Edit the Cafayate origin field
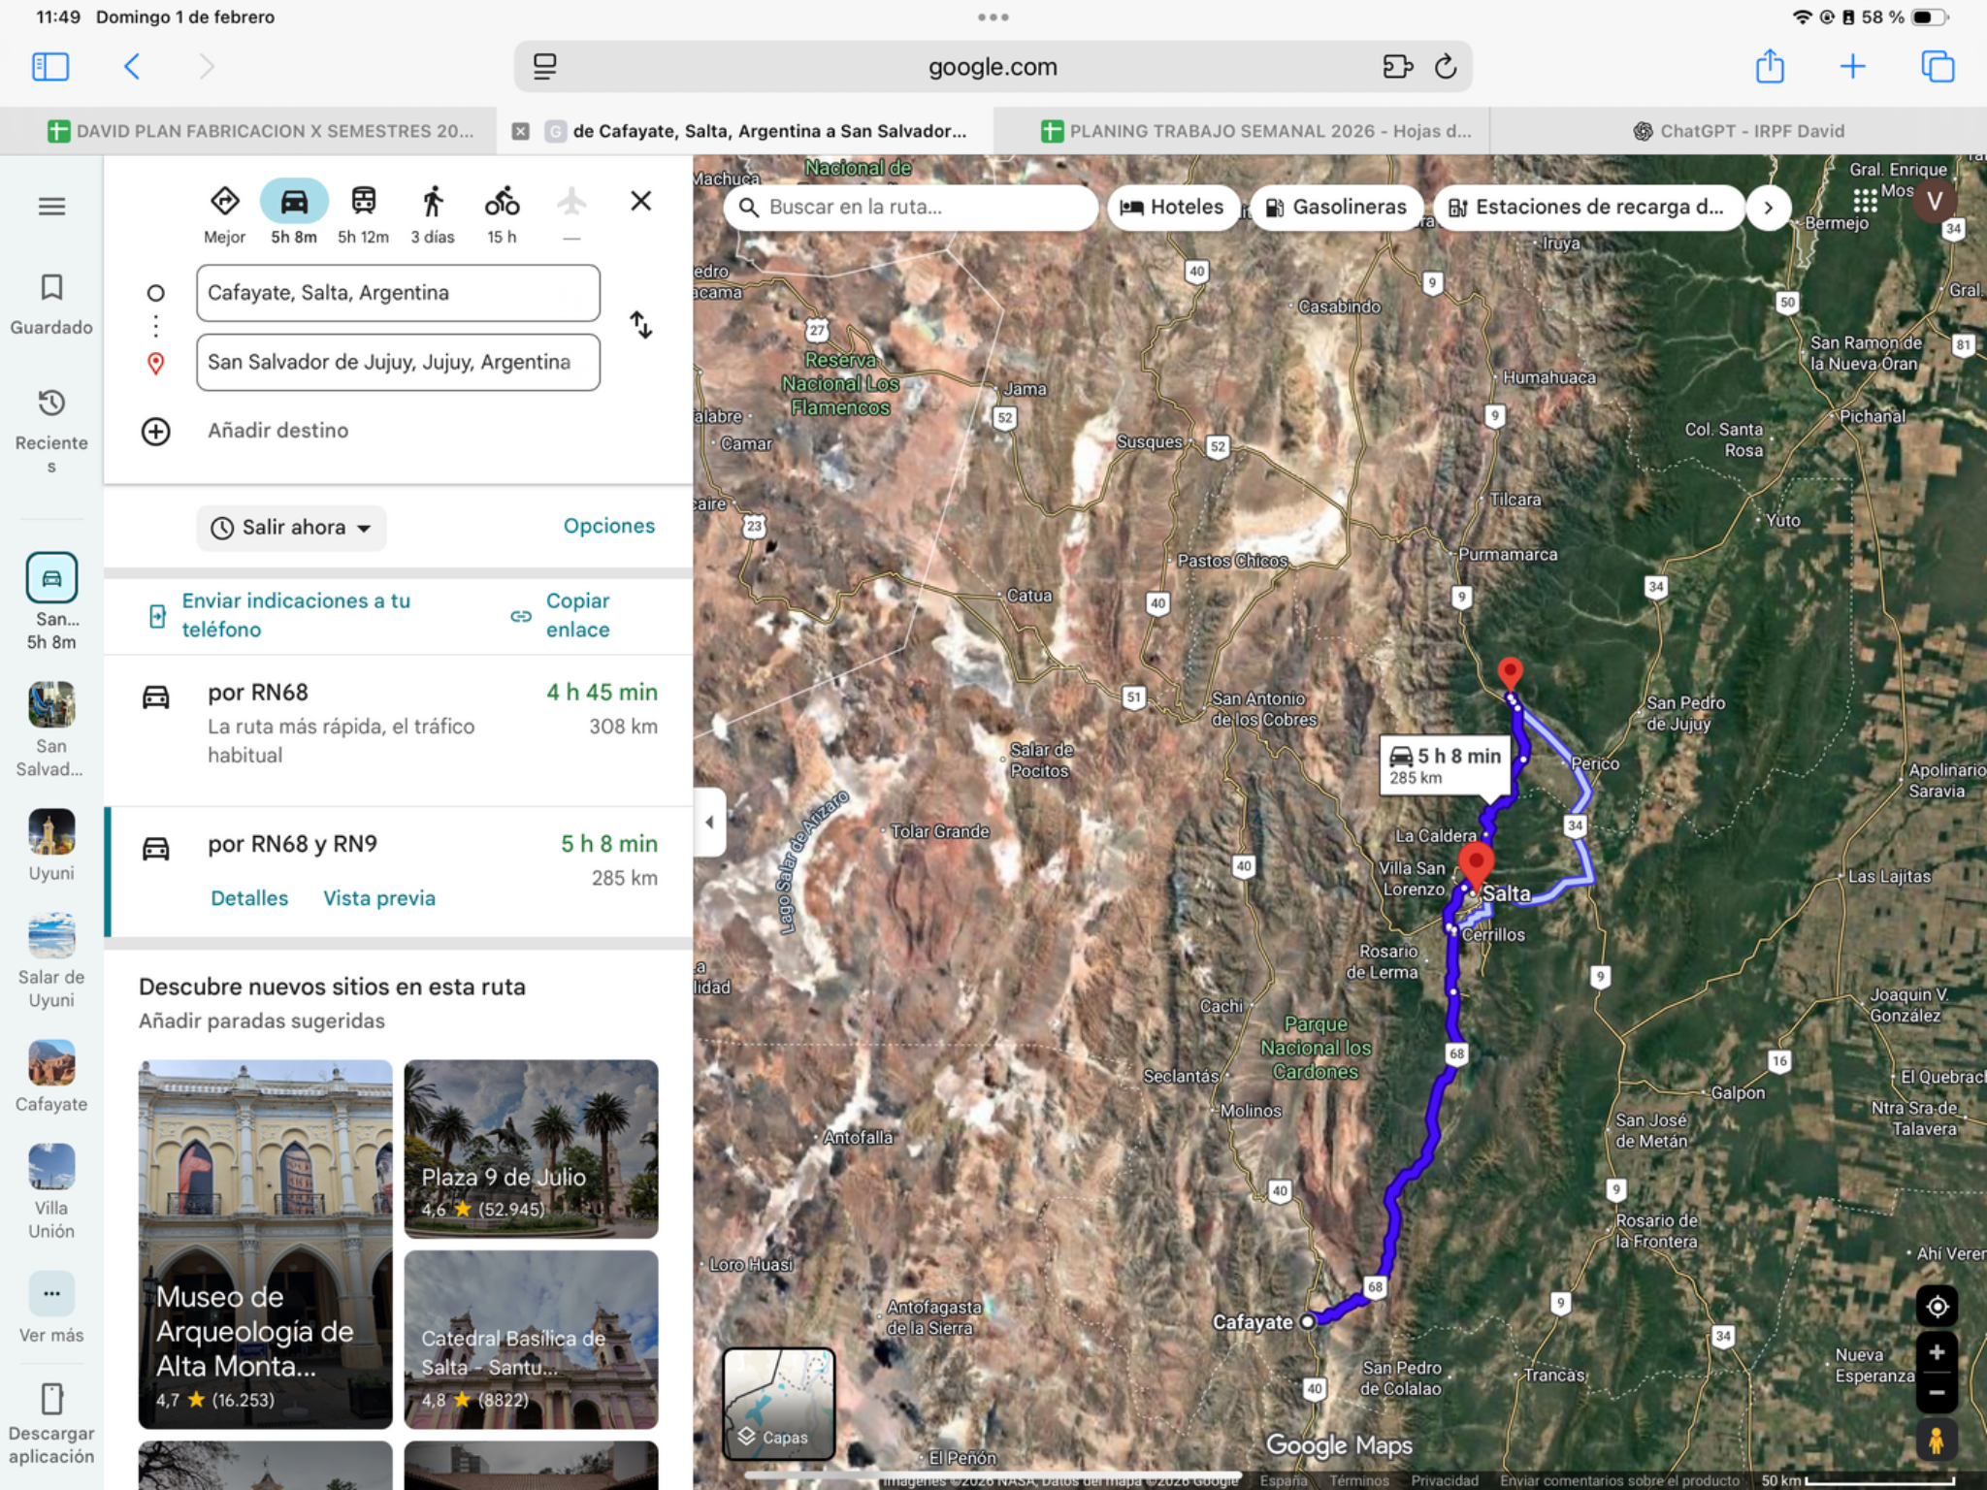1987x1490 pixels. click(398, 293)
